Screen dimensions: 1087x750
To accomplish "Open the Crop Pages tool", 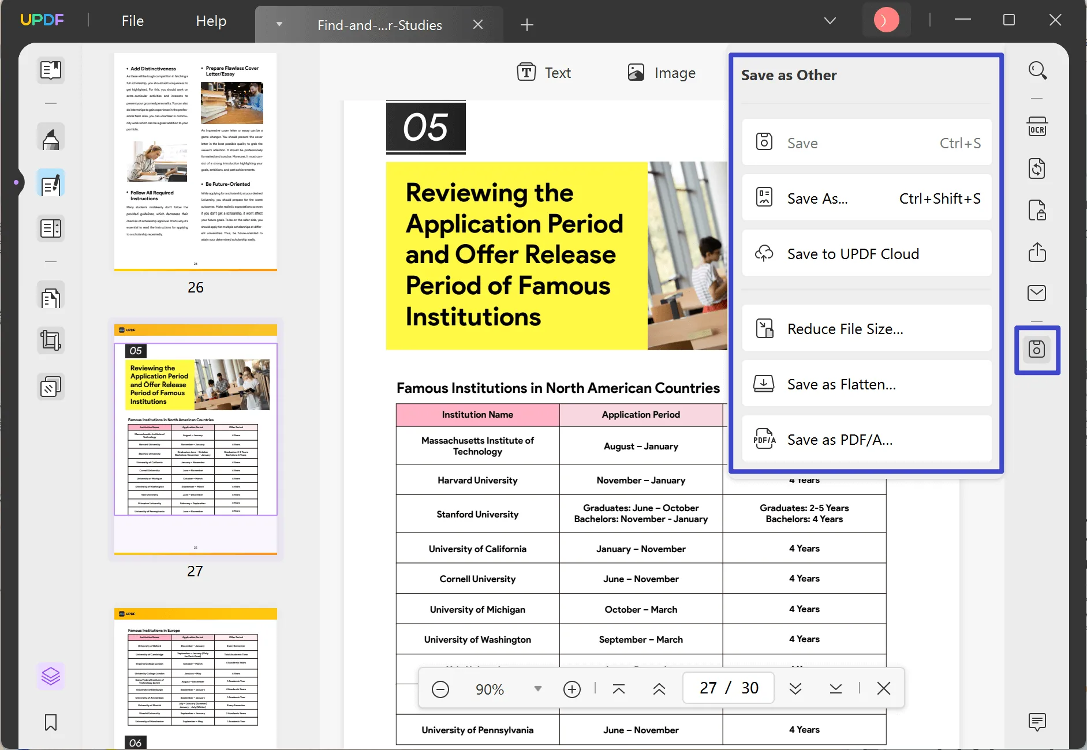I will [51, 340].
